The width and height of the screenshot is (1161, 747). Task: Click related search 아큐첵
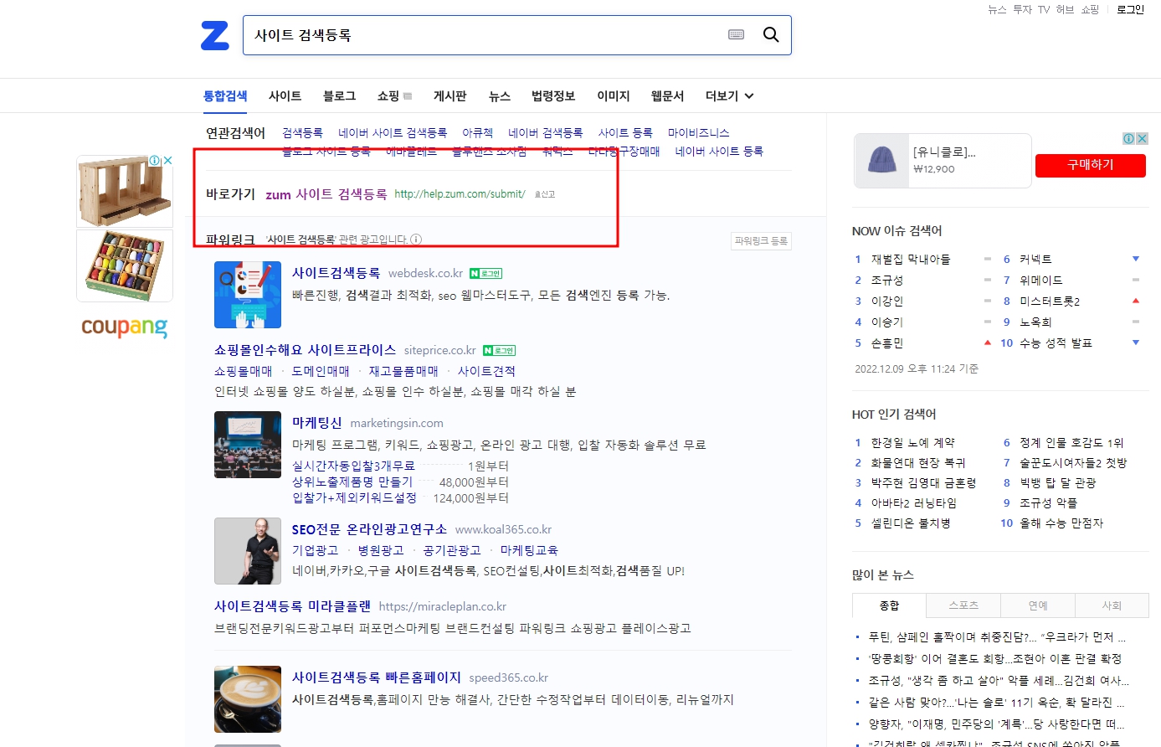point(478,133)
